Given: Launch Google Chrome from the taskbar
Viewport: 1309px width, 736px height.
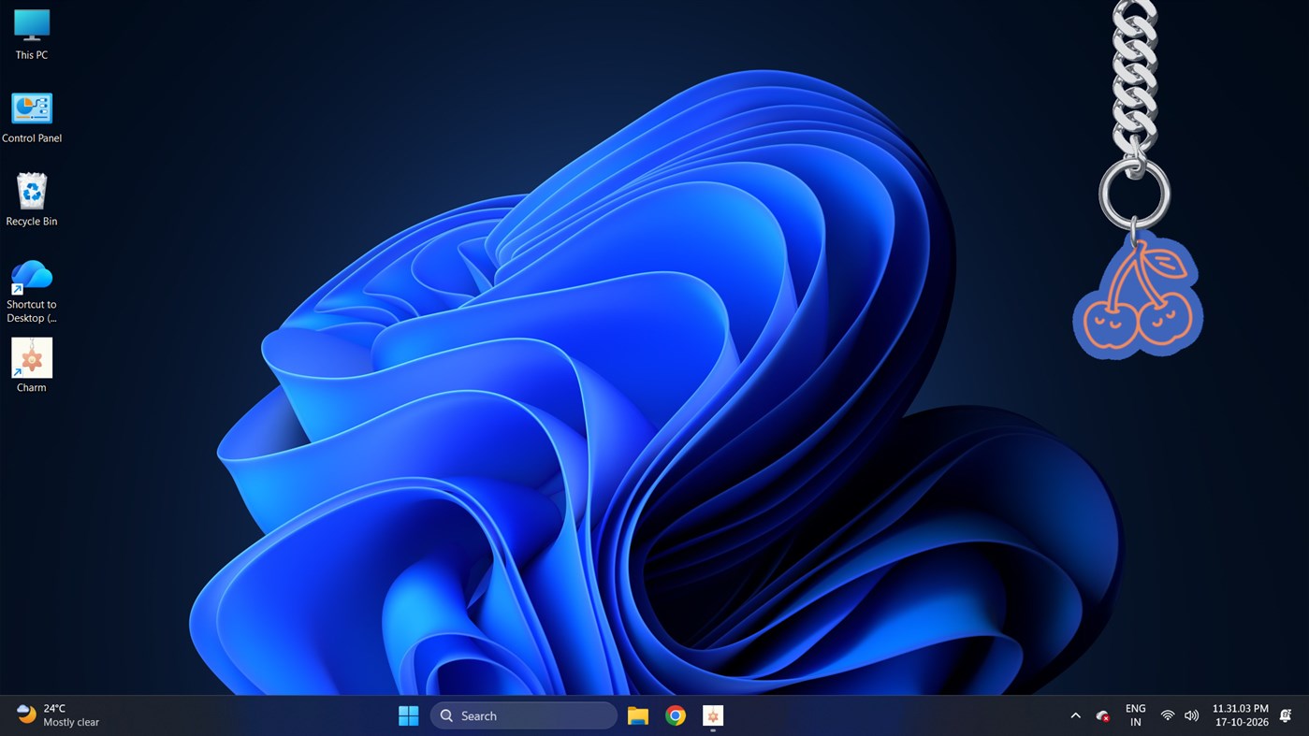Looking at the screenshot, I should click(x=676, y=716).
